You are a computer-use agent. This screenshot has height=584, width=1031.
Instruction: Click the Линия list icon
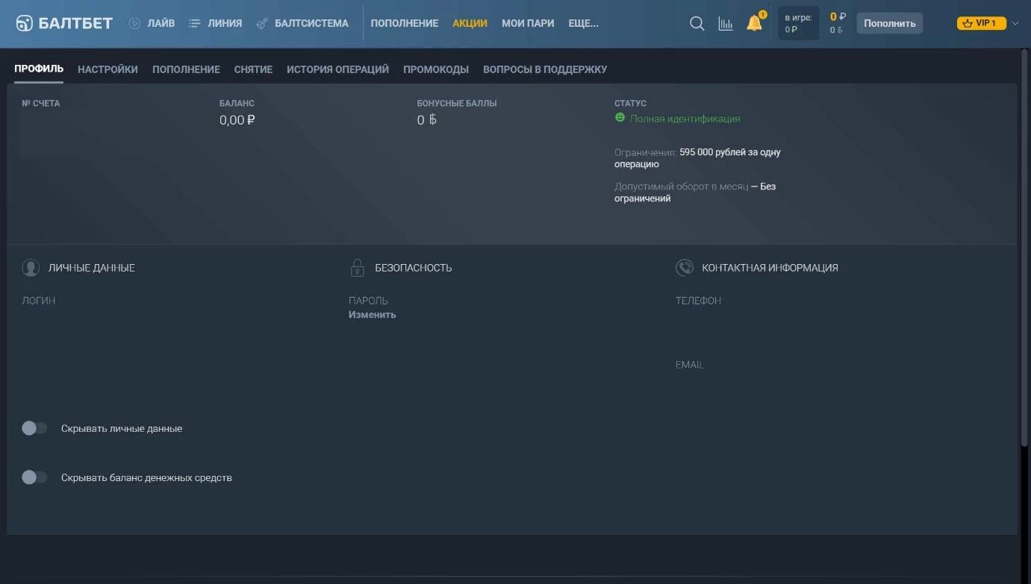coord(194,23)
